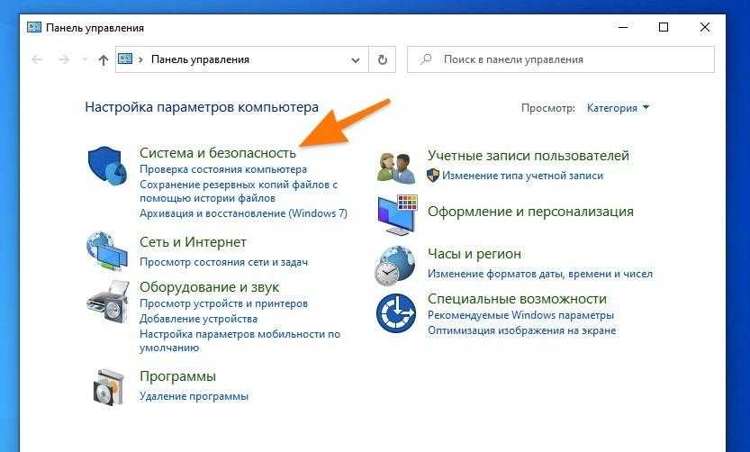This screenshot has width=750, height=452.
Task: Go up one level with up arrow
Action: [103, 59]
